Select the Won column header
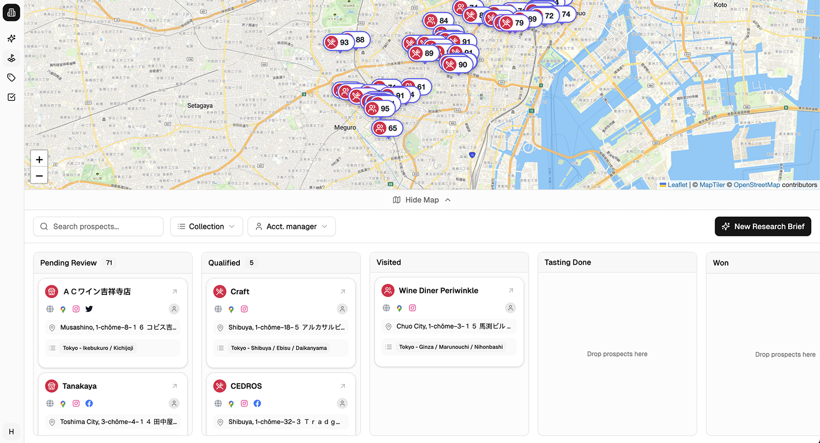Image resolution: width=820 pixels, height=443 pixels. coord(721,263)
